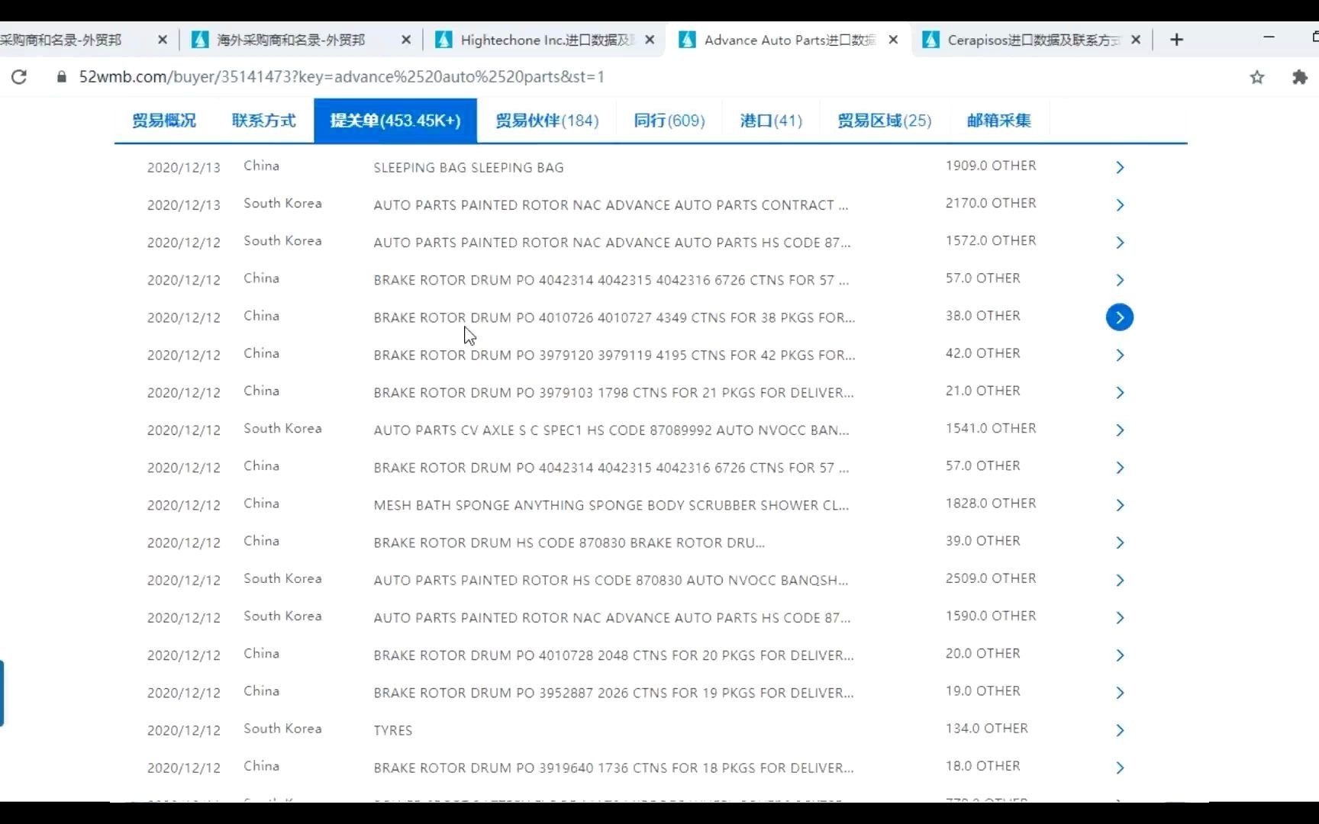Expand the TYRES row arrow
1319x824 pixels.
[1120, 730]
